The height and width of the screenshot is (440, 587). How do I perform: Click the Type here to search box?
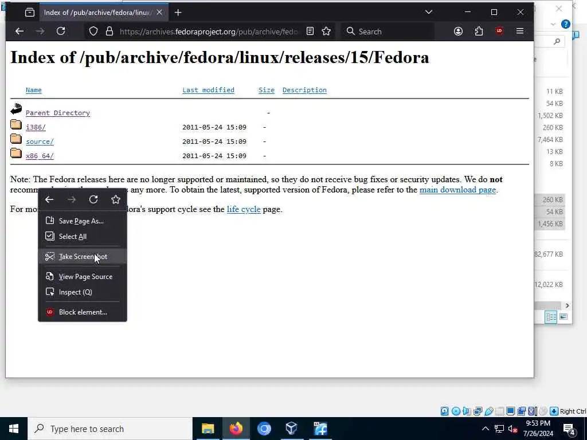109,429
